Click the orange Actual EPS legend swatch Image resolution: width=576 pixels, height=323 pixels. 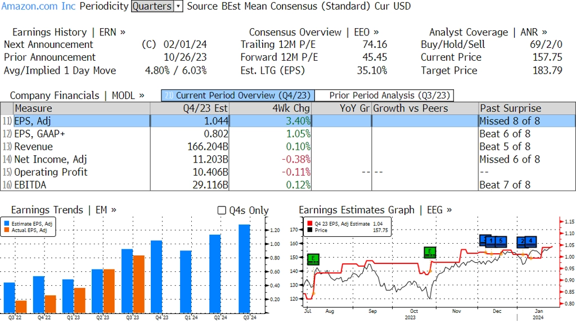click(x=7, y=230)
